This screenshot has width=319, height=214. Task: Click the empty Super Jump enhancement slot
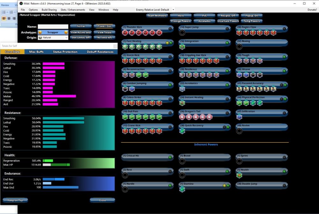182,32
